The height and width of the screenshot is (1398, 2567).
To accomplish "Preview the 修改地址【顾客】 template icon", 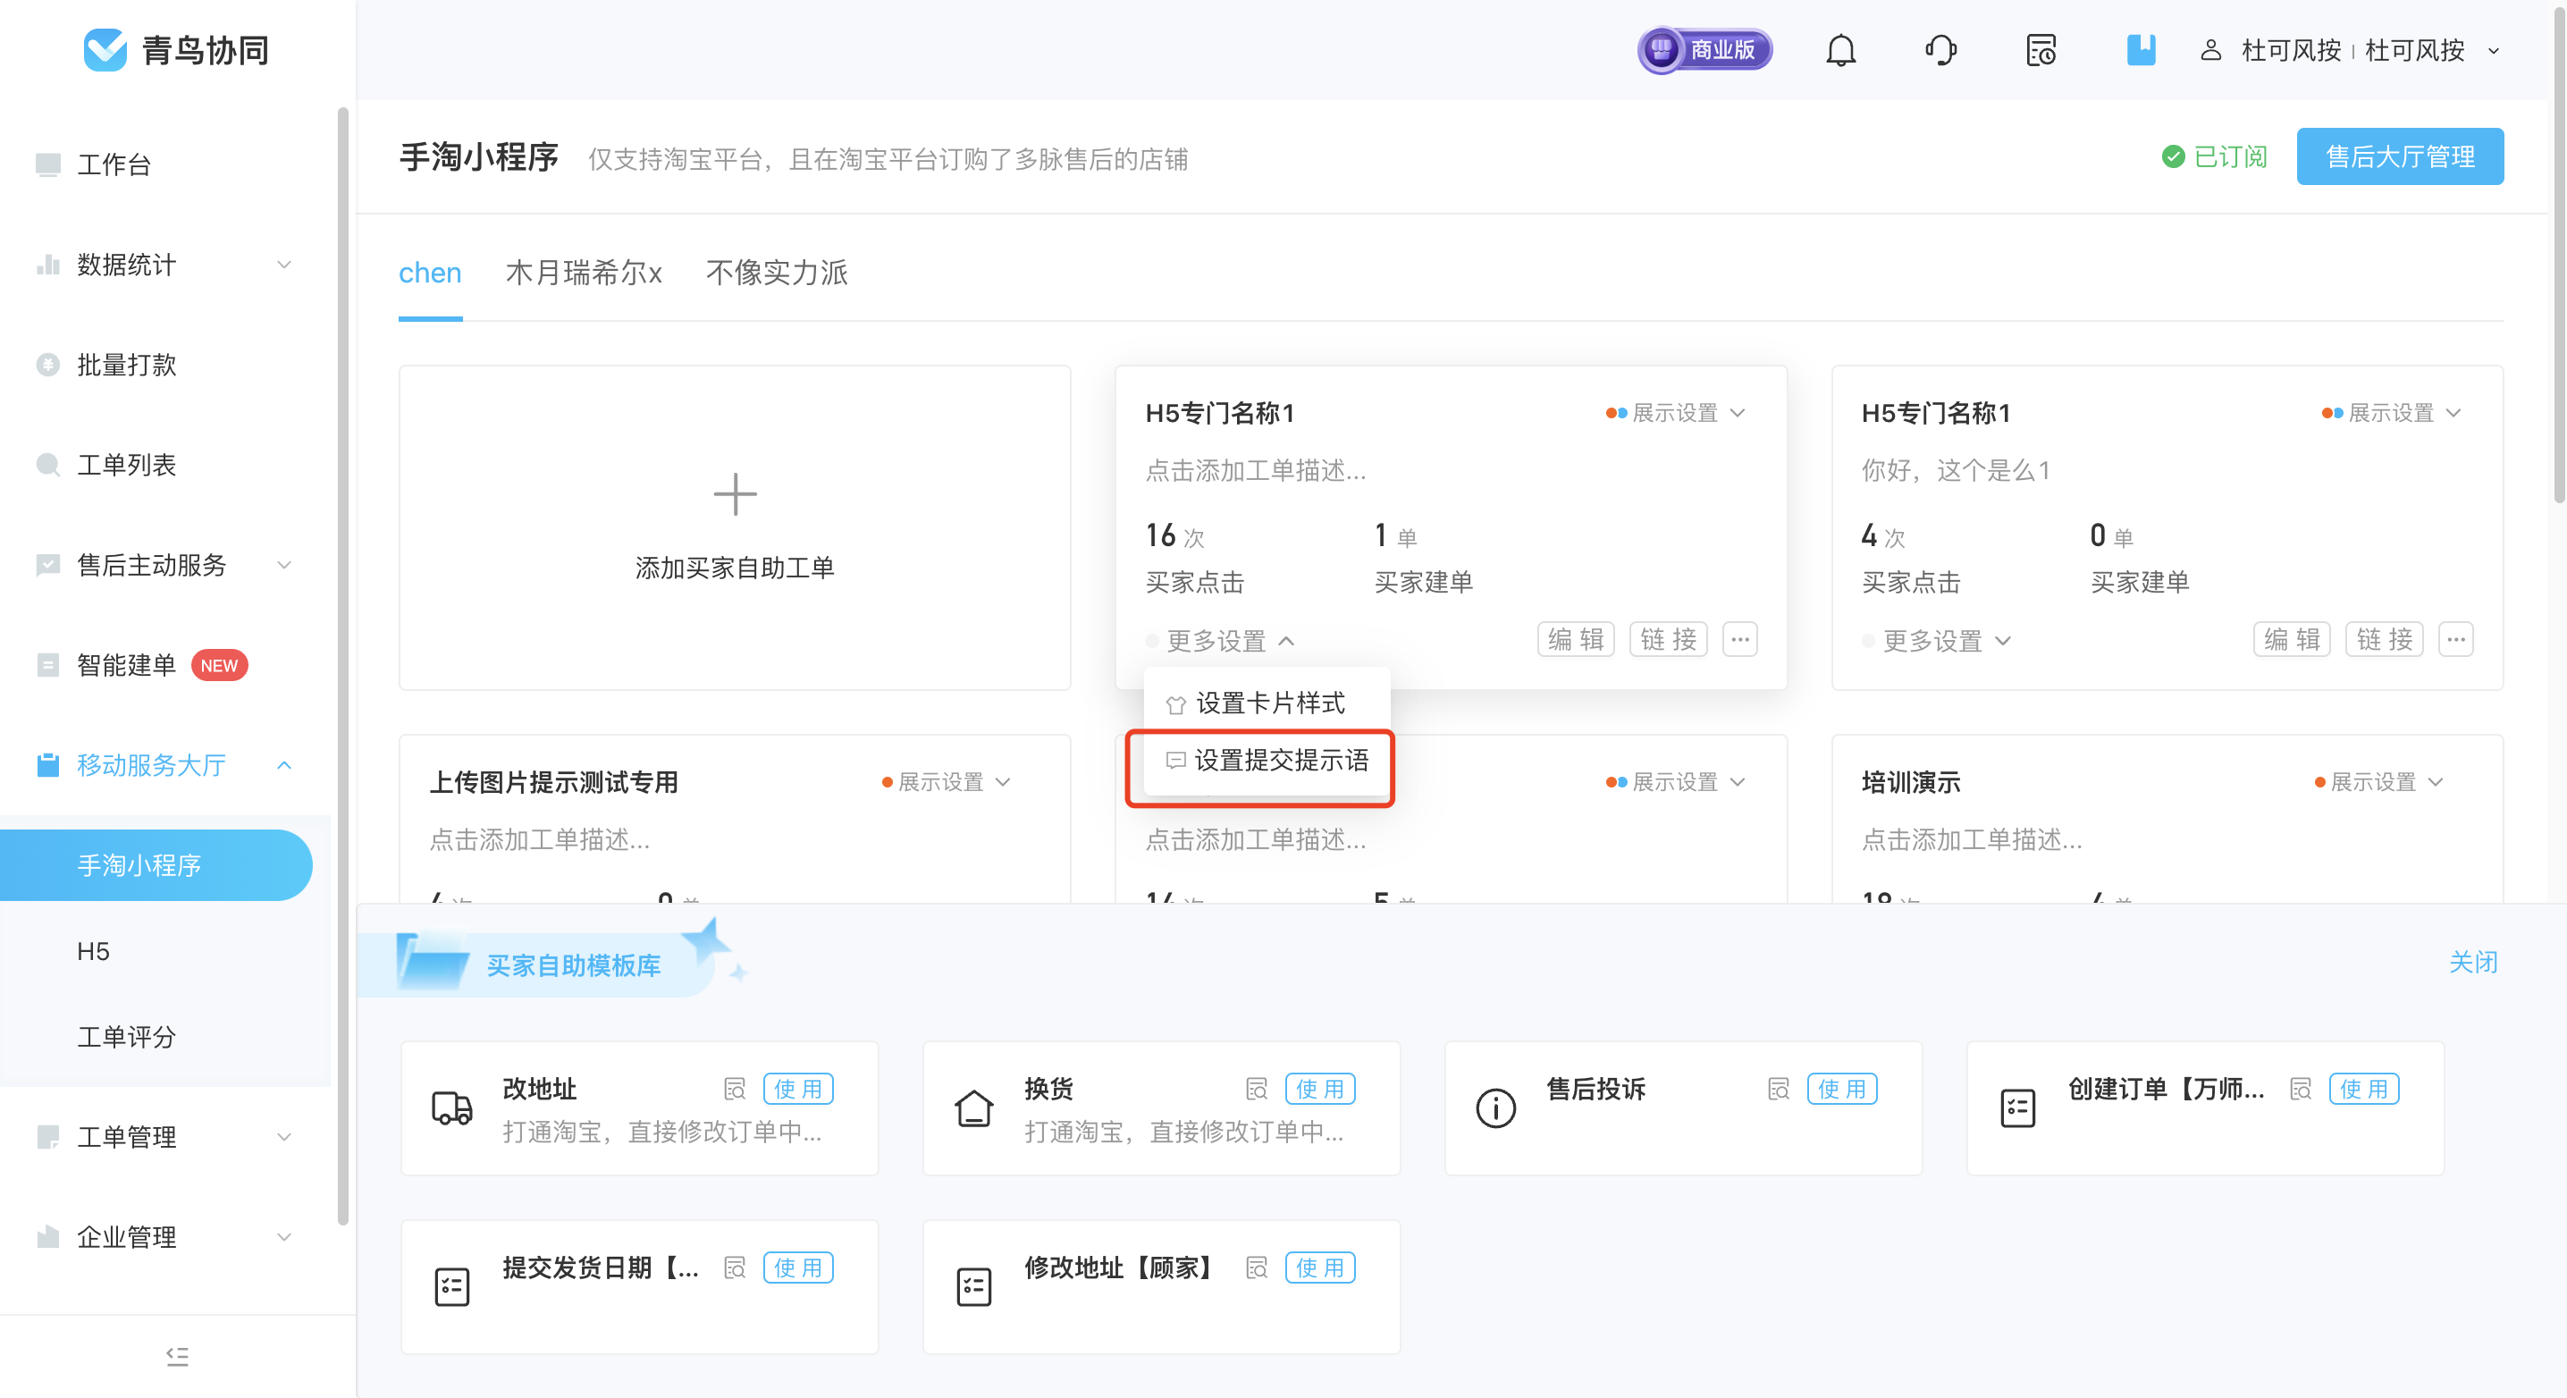I will (x=1257, y=1267).
